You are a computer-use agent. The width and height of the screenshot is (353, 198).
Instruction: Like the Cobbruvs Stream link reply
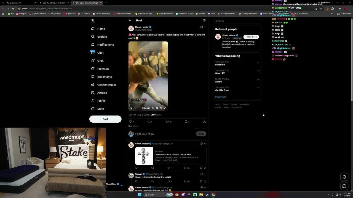tap(169, 168)
